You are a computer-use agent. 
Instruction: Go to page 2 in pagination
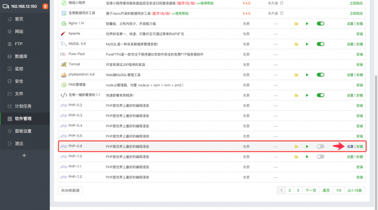pos(289,191)
